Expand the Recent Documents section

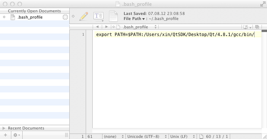(4, 128)
